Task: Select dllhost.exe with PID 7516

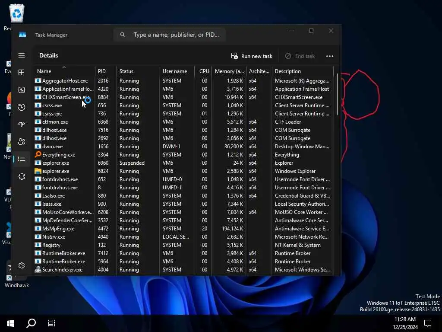Action: point(183,130)
